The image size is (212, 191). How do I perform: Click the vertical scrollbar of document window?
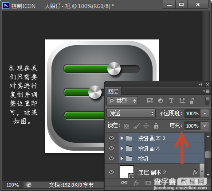(206, 46)
